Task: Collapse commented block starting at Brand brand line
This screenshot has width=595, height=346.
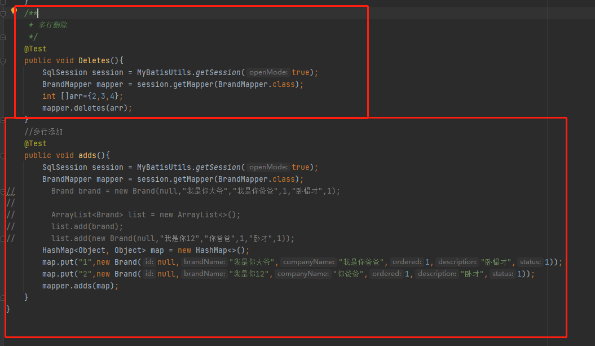Action: tap(3, 191)
